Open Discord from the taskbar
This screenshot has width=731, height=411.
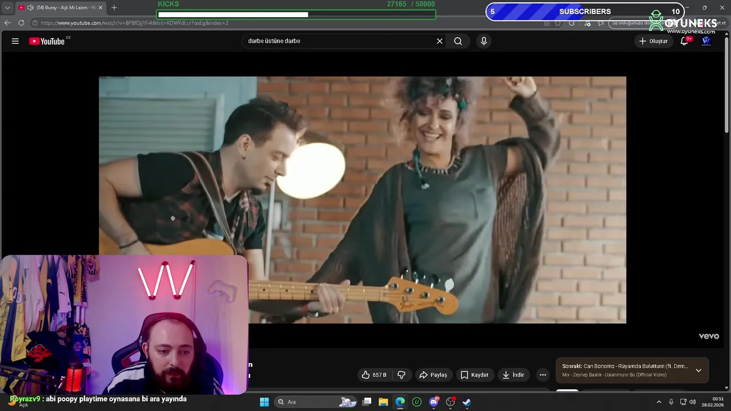click(433, 402)
